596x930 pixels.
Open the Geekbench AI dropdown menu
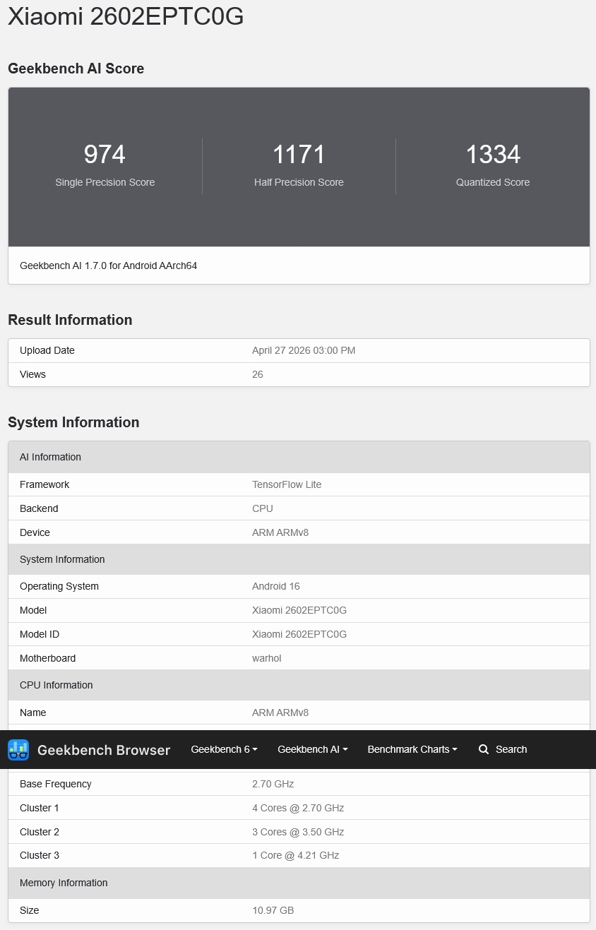click(313, 749)
